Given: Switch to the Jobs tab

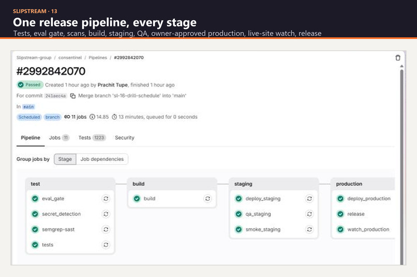Looking at the screenshot, I should (x=59, y=138).
